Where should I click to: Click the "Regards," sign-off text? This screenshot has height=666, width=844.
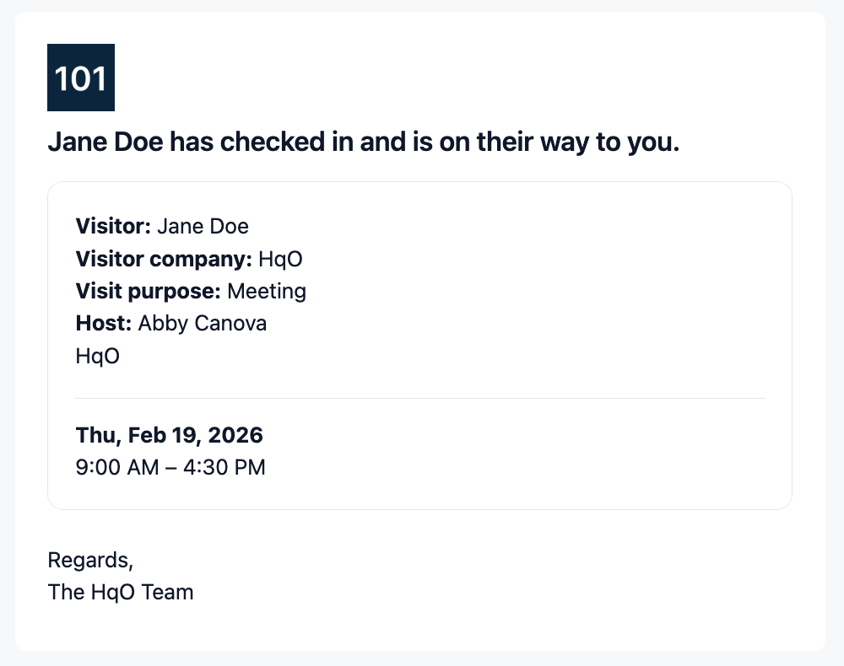[90, 560]
